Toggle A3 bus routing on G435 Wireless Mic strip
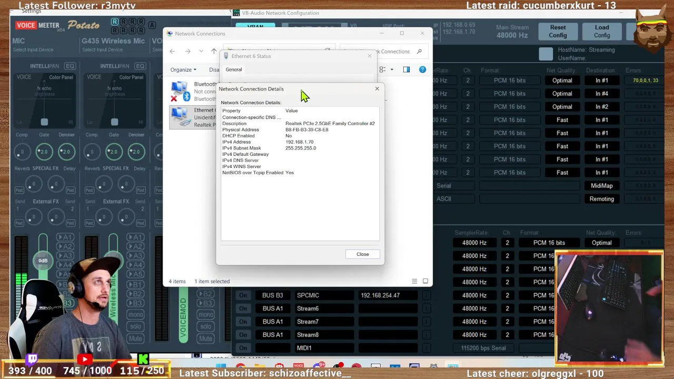674x379 pixels. (x=135, y=256)
